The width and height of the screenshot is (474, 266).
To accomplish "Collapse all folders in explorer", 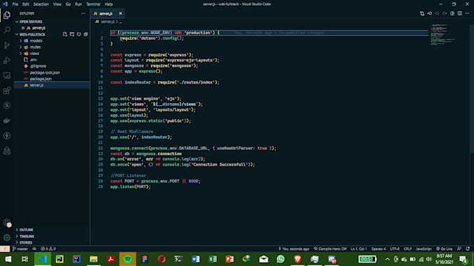I will point(86,34).
